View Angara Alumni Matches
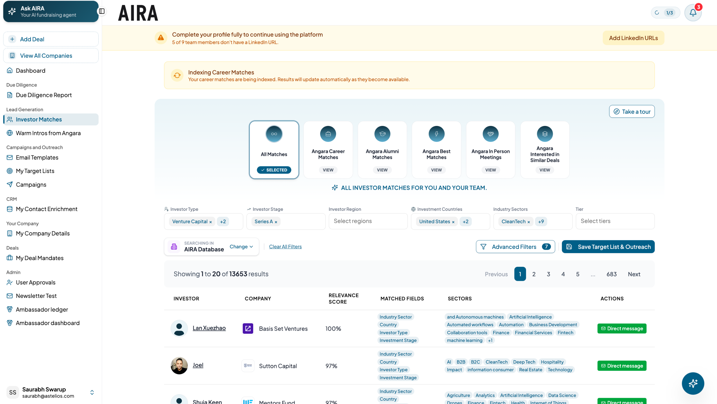Screen dimensions: 717x404 [x=382, y=170]
